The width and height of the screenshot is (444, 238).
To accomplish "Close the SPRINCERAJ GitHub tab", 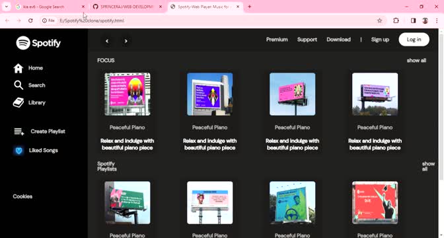I will 161,7.
